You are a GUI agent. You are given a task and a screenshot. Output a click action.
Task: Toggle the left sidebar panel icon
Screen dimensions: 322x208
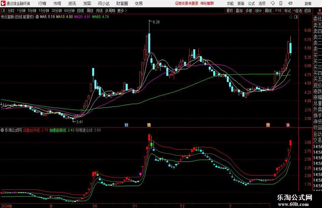pyautogui.click(x=3, y=11)
